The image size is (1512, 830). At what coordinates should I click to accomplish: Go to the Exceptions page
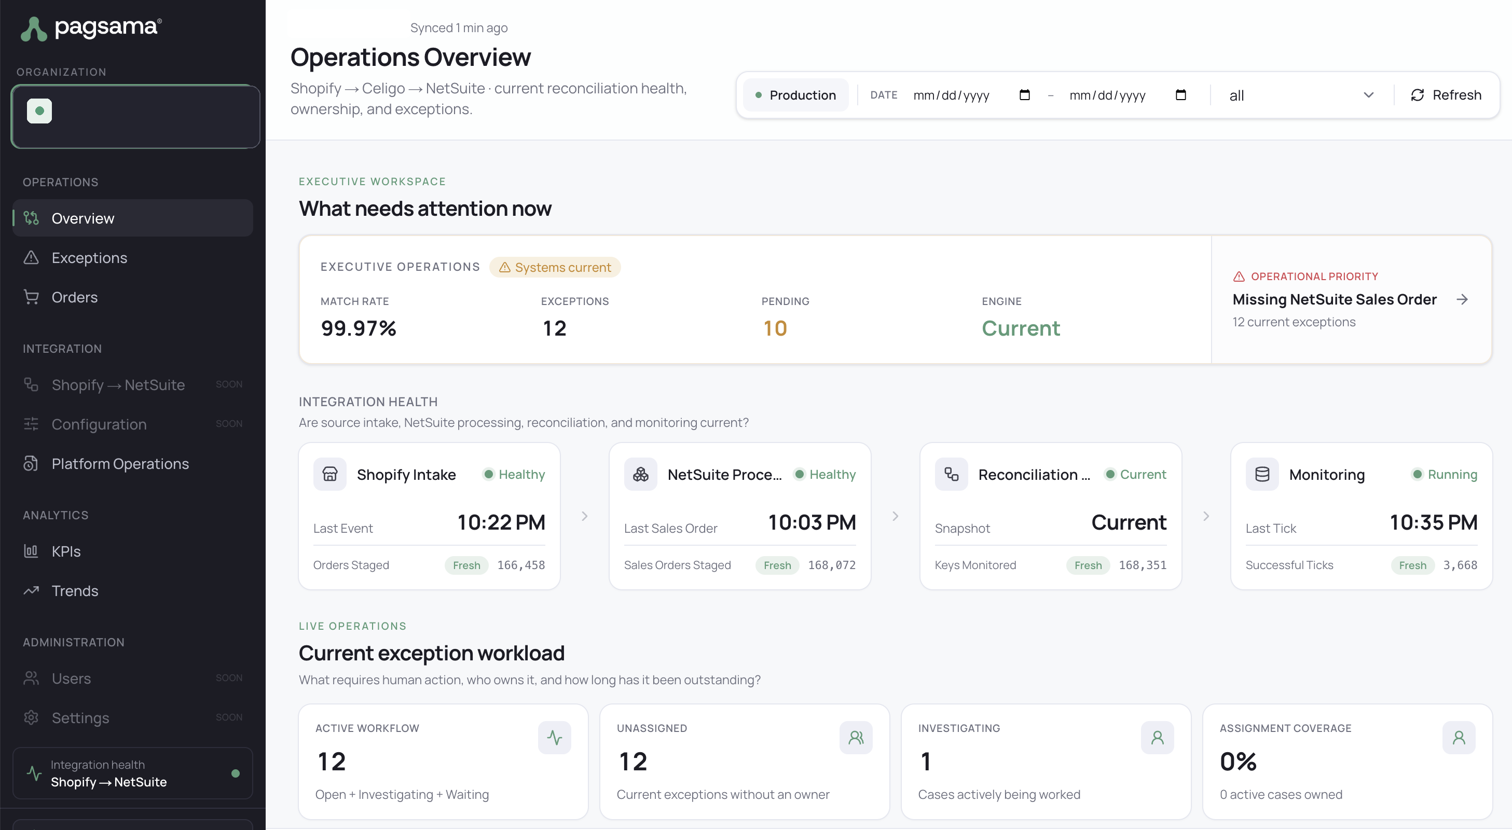click(x=133, y=257)
